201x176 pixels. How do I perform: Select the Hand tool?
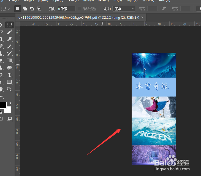(1, 89)
